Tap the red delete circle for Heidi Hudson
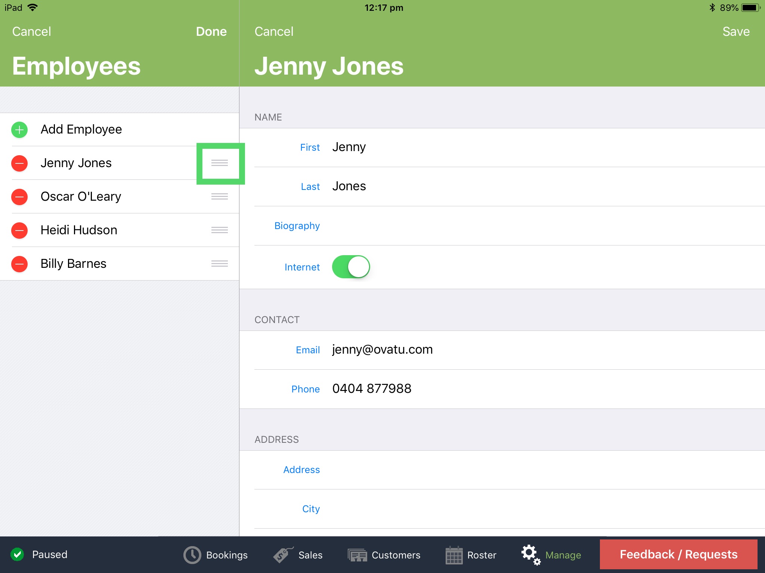The height and width of the screenshot is (573, 765). [x=19, y=230]
